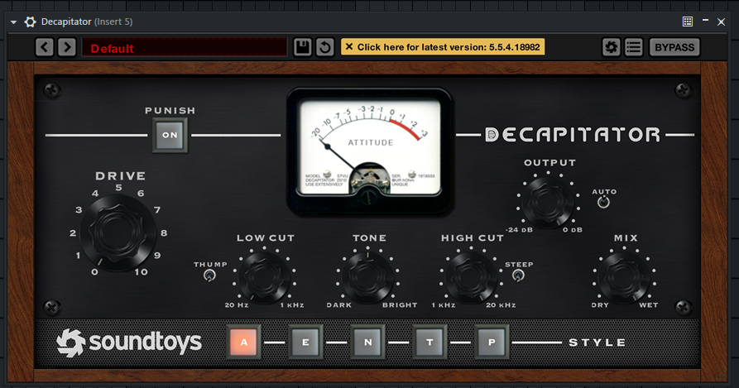Image resolution: width=739 pixels, height=388 pixels.
Task: Click the TONE knob
Action: pyautogui.click(x=367, y=277)
